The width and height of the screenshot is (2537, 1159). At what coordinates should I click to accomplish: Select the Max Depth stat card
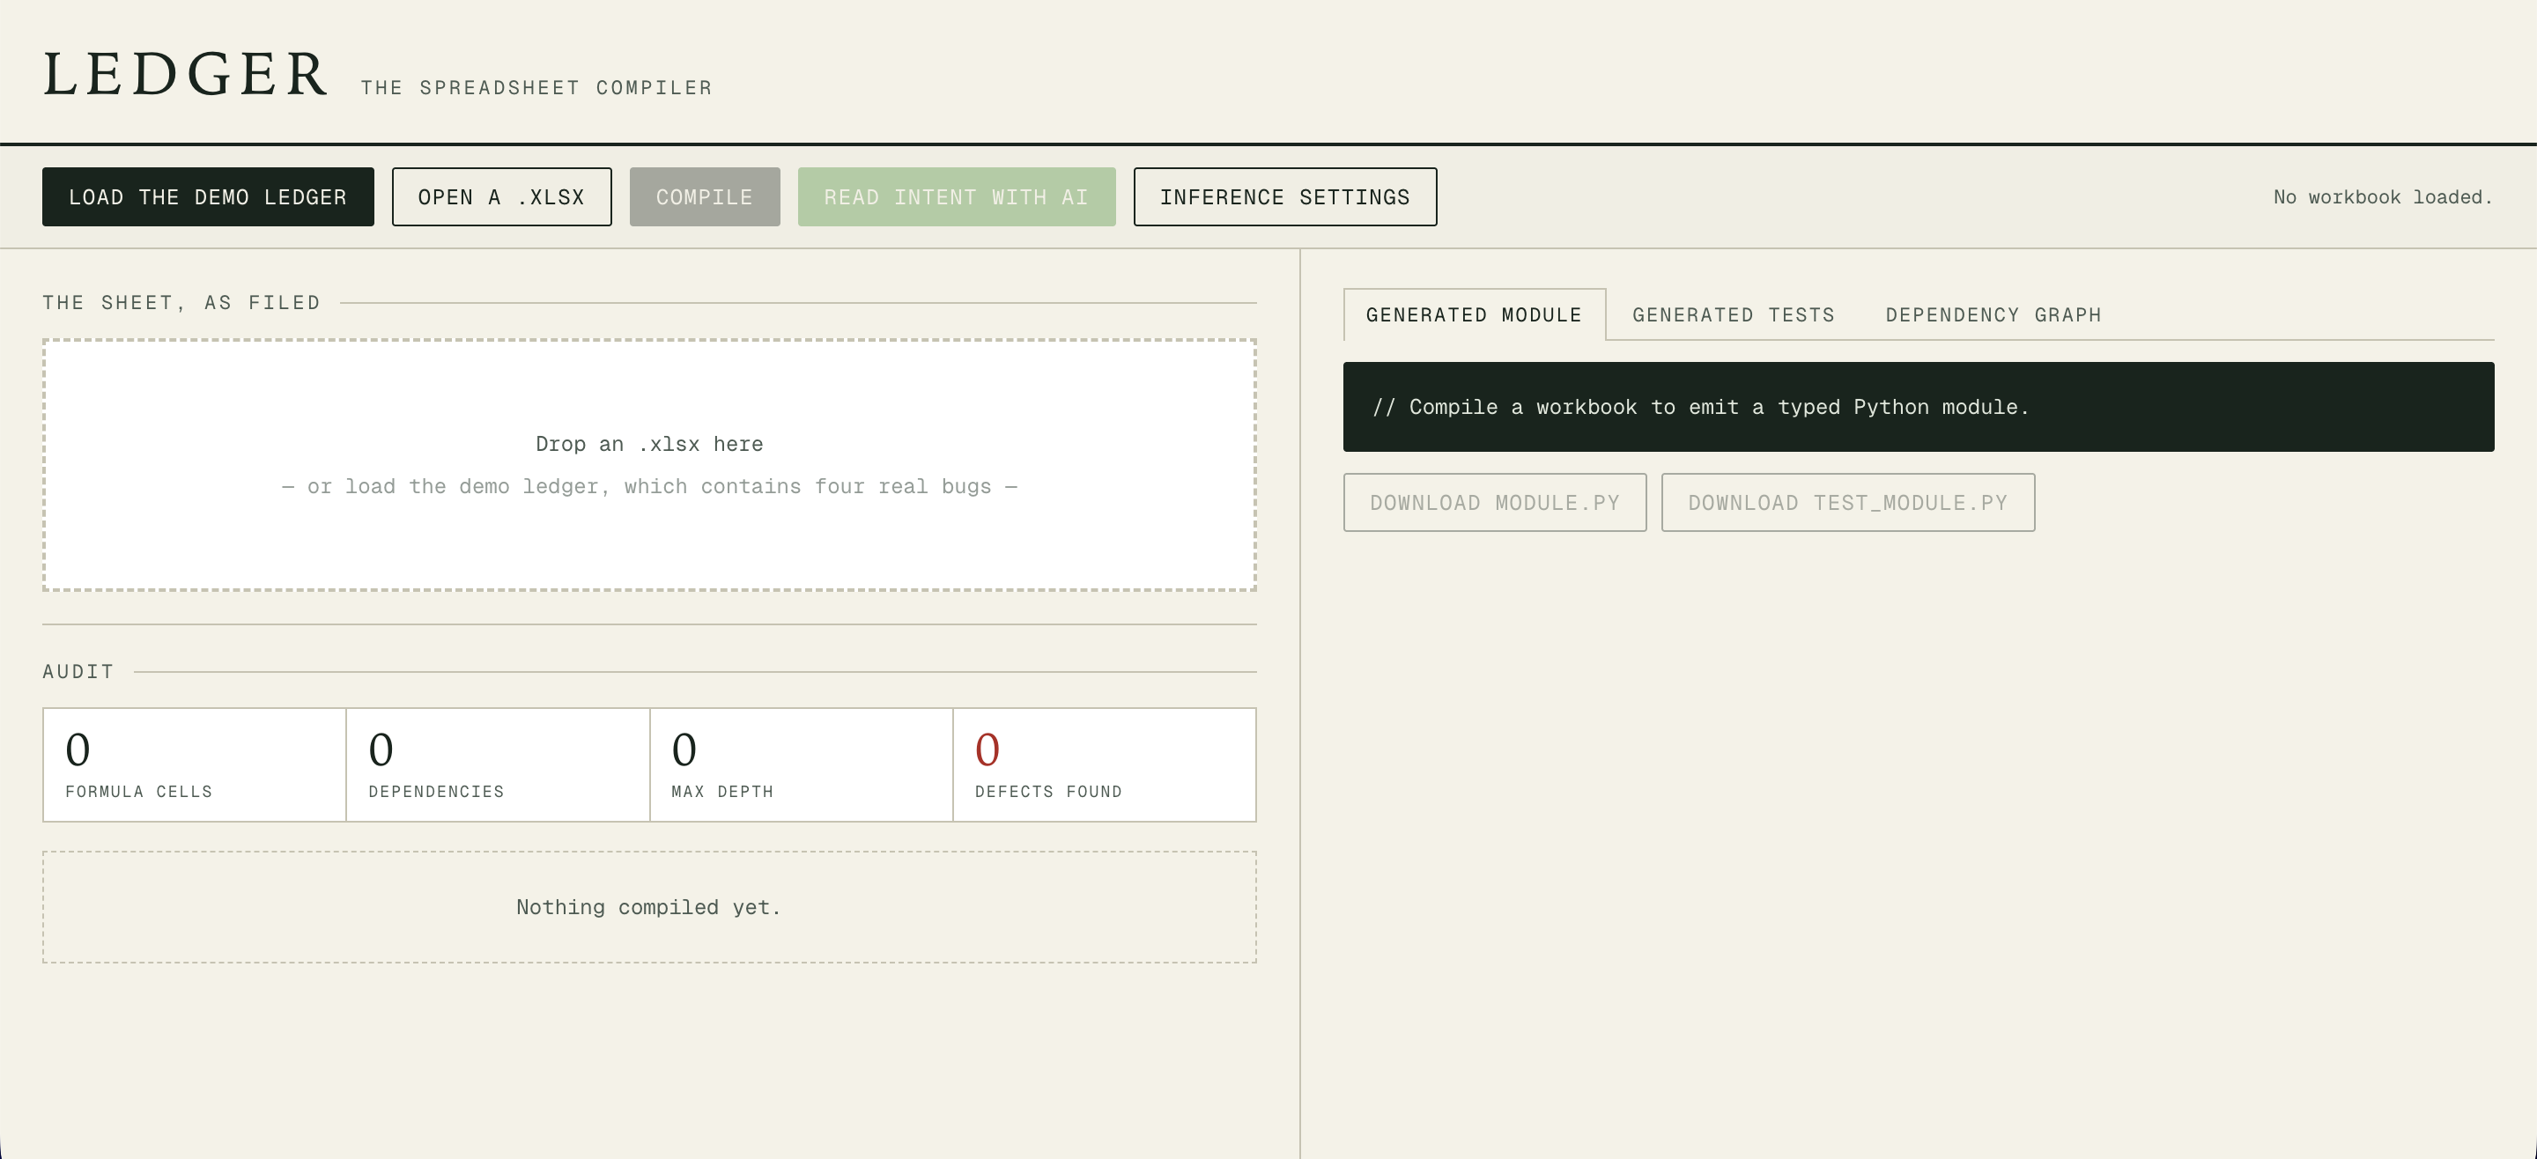801,764
